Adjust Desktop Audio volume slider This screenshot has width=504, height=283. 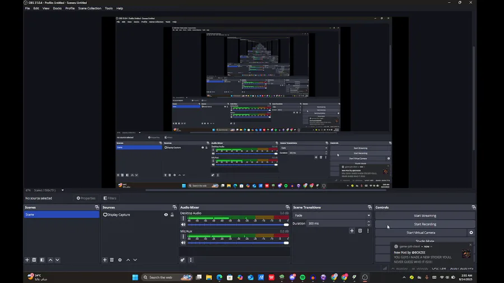[x=238, y=225]
